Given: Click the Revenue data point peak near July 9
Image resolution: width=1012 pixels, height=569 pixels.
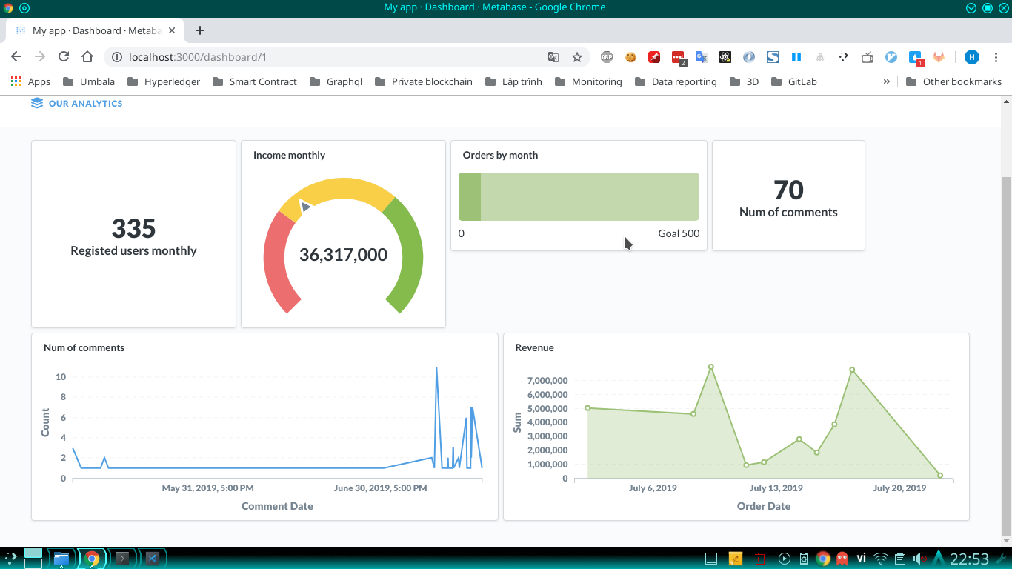Looking at the screenshot, I should point(710,367).
